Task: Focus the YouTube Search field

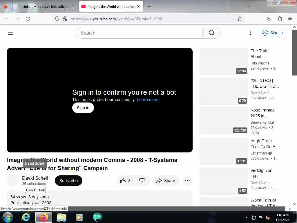Action: (x=139, y=33)
